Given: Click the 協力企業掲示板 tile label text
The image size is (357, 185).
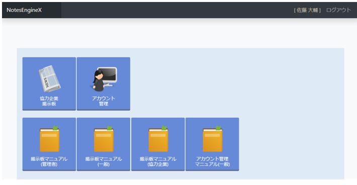Looking at the screenshot, I should click(49, 101).
